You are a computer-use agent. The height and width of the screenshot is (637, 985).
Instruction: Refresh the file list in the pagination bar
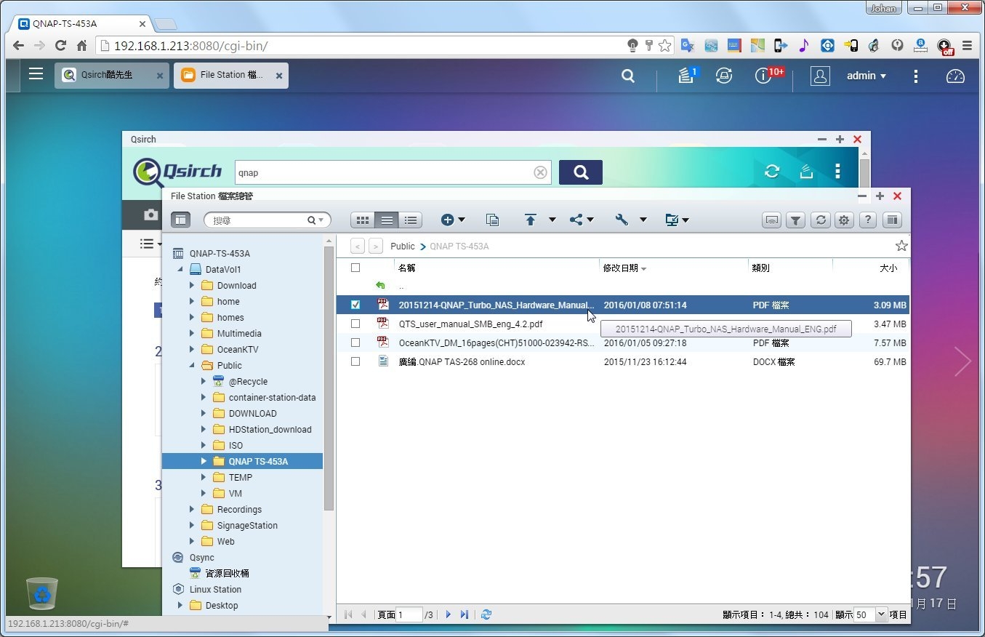(x=486, y=614)
